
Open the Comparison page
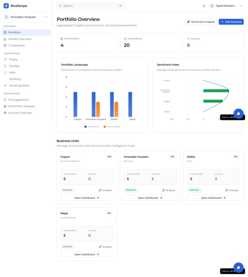pyautogui.click(x=26, y=45)
